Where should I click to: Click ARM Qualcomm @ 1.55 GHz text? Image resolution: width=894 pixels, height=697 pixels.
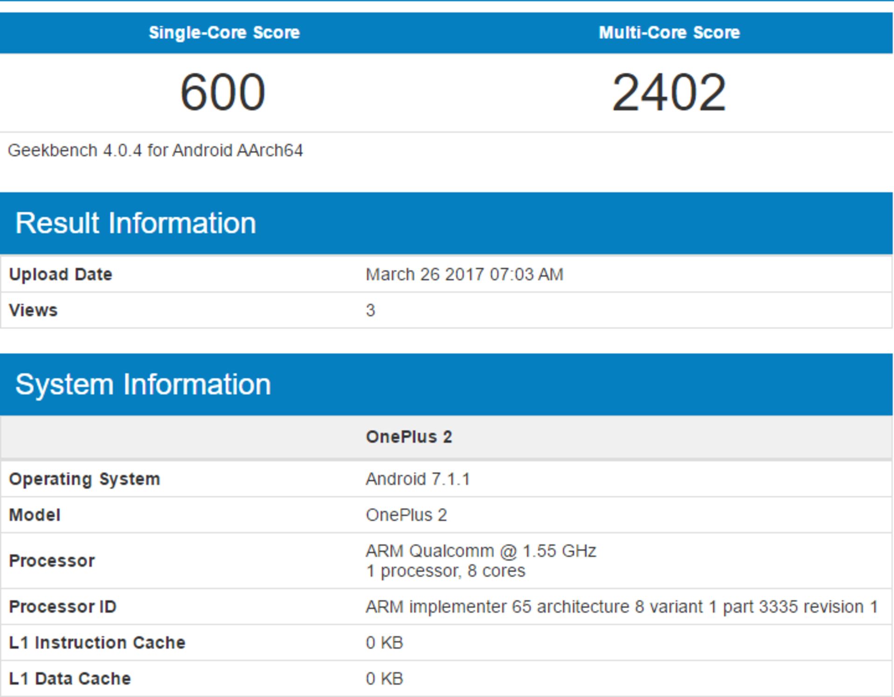[481, 551]
